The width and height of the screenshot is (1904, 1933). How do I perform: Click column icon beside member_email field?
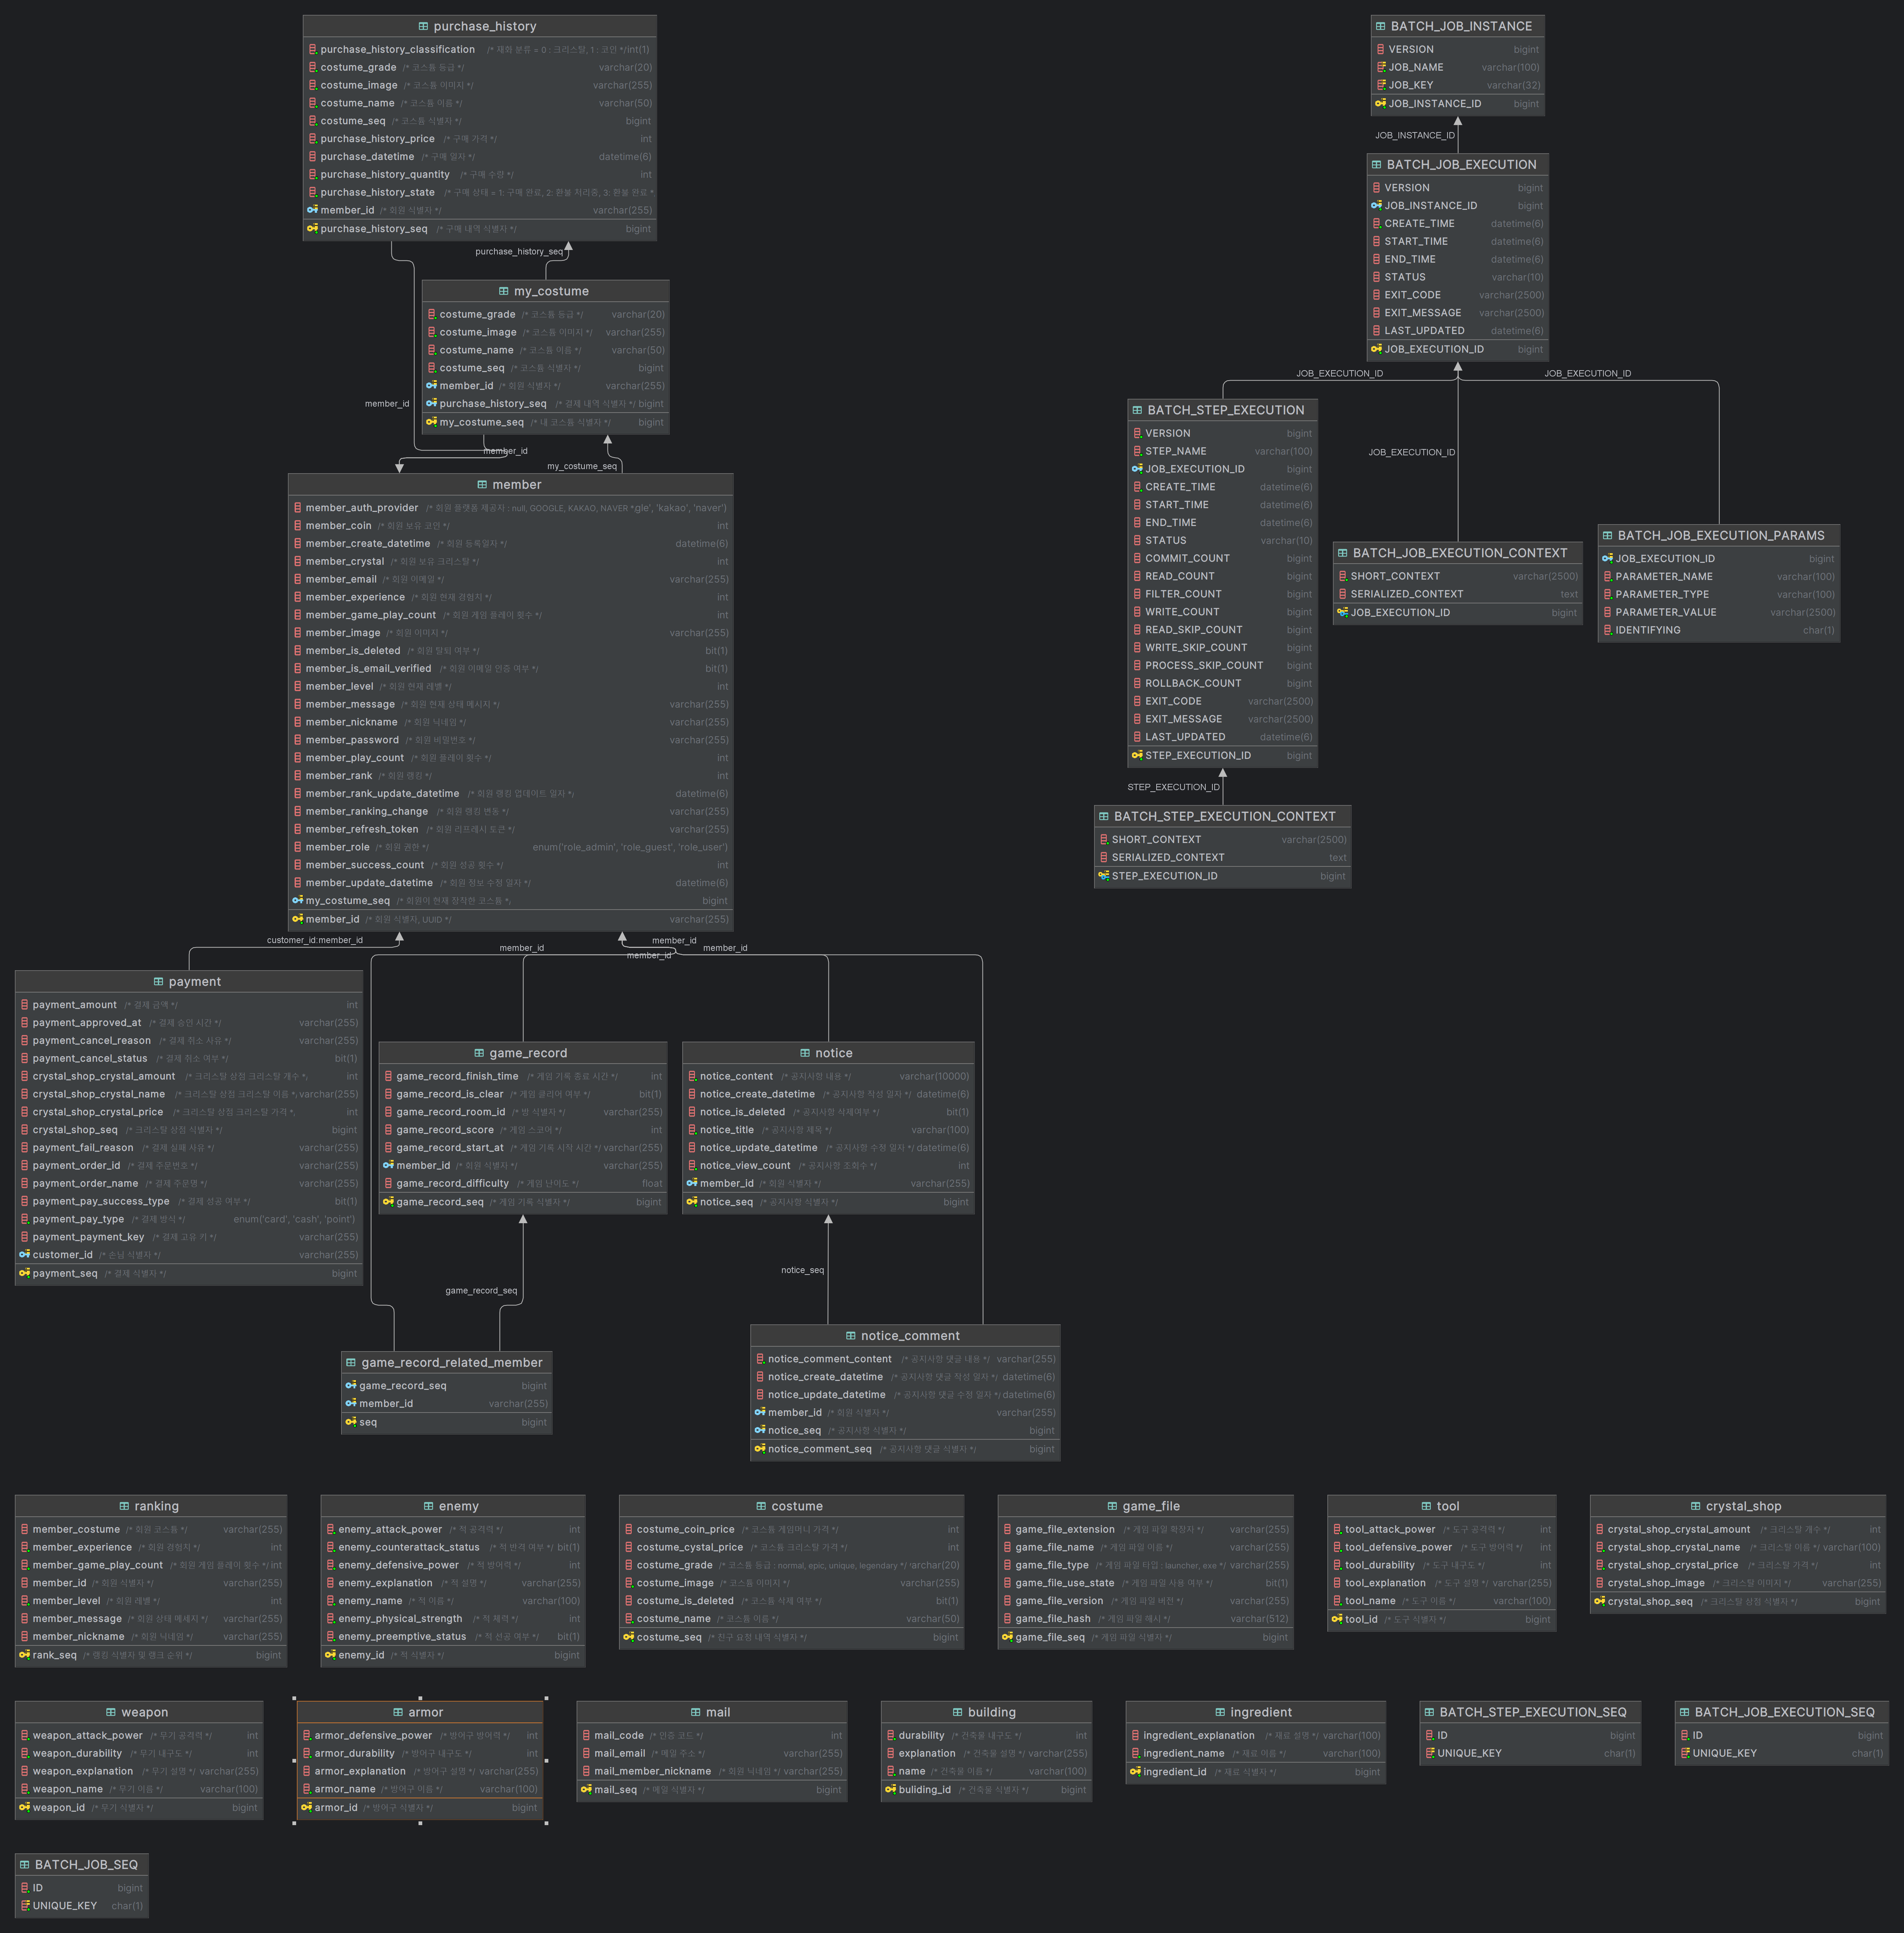(298, 579)
